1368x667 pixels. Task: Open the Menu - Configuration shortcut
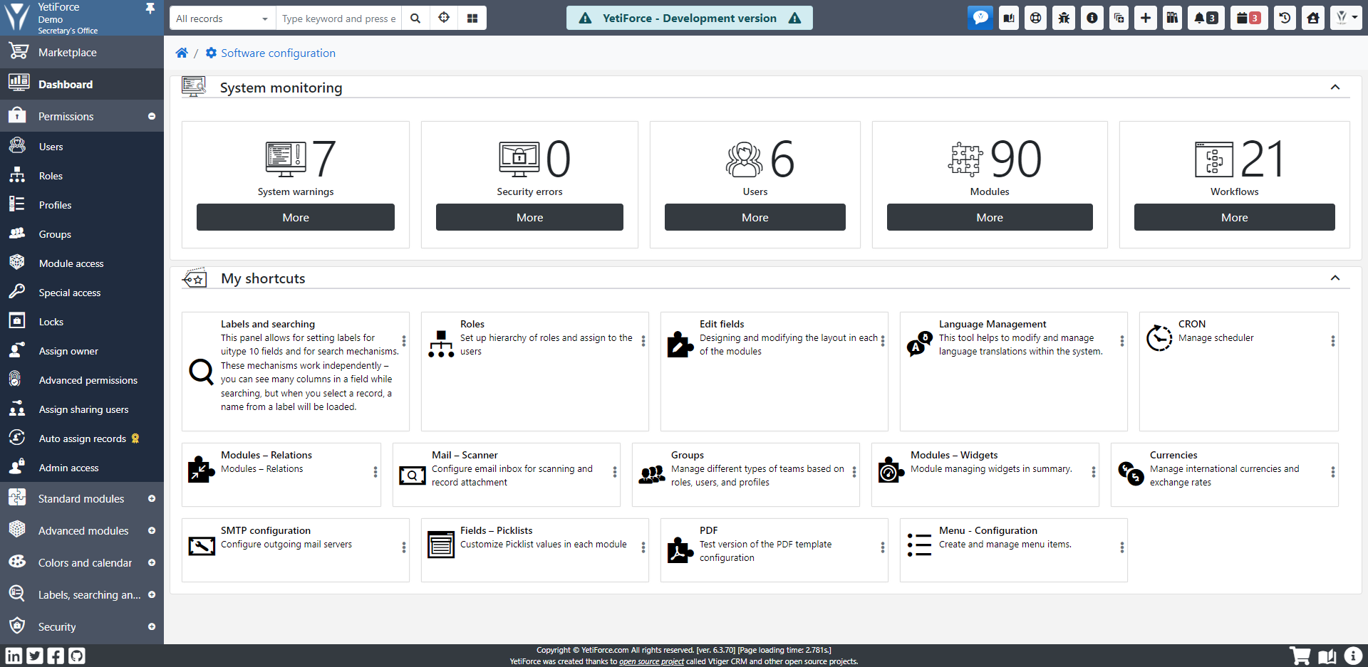coord(1014,550)
